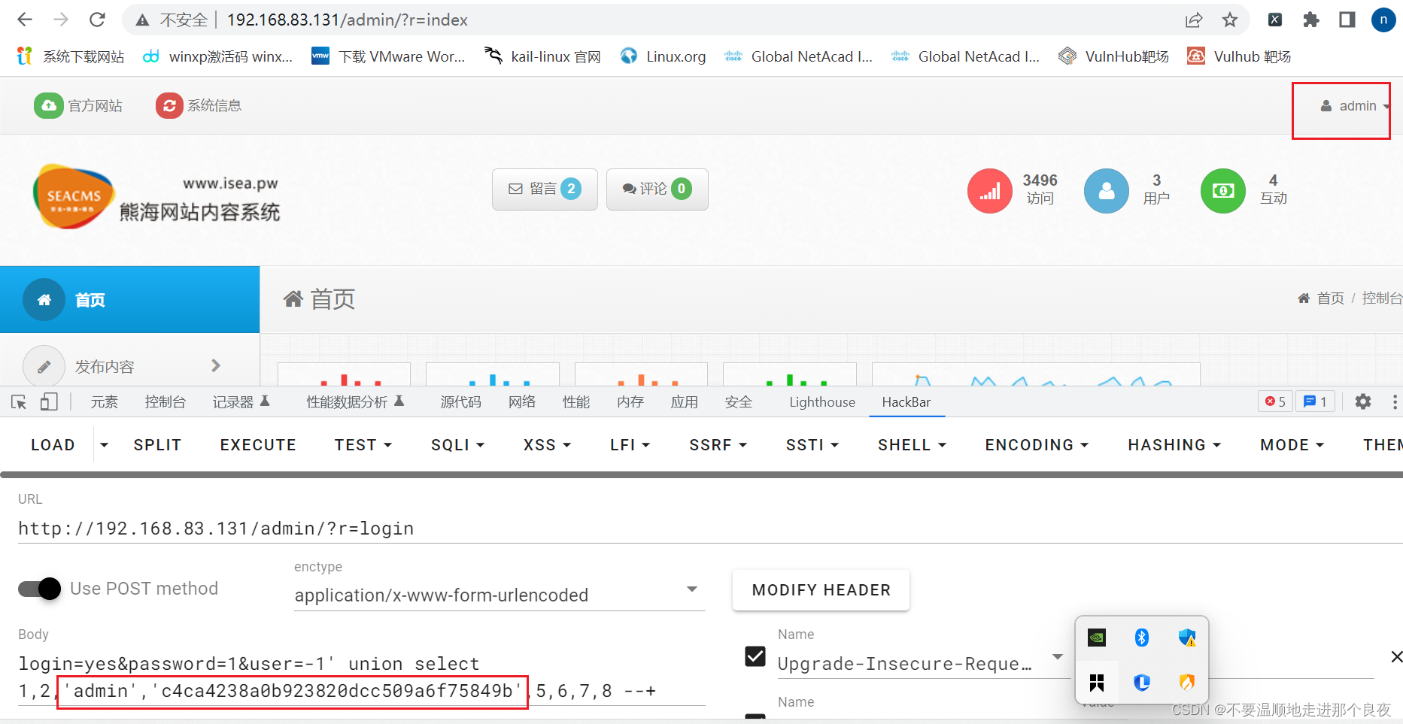Open the XSS dropdown in HackBar
1403x724 pixels.
(547, 445)
